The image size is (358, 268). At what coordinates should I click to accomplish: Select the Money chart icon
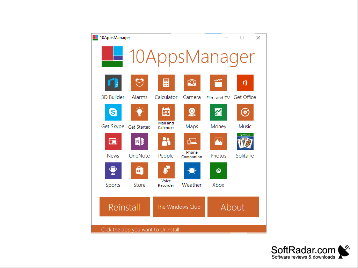219,112
